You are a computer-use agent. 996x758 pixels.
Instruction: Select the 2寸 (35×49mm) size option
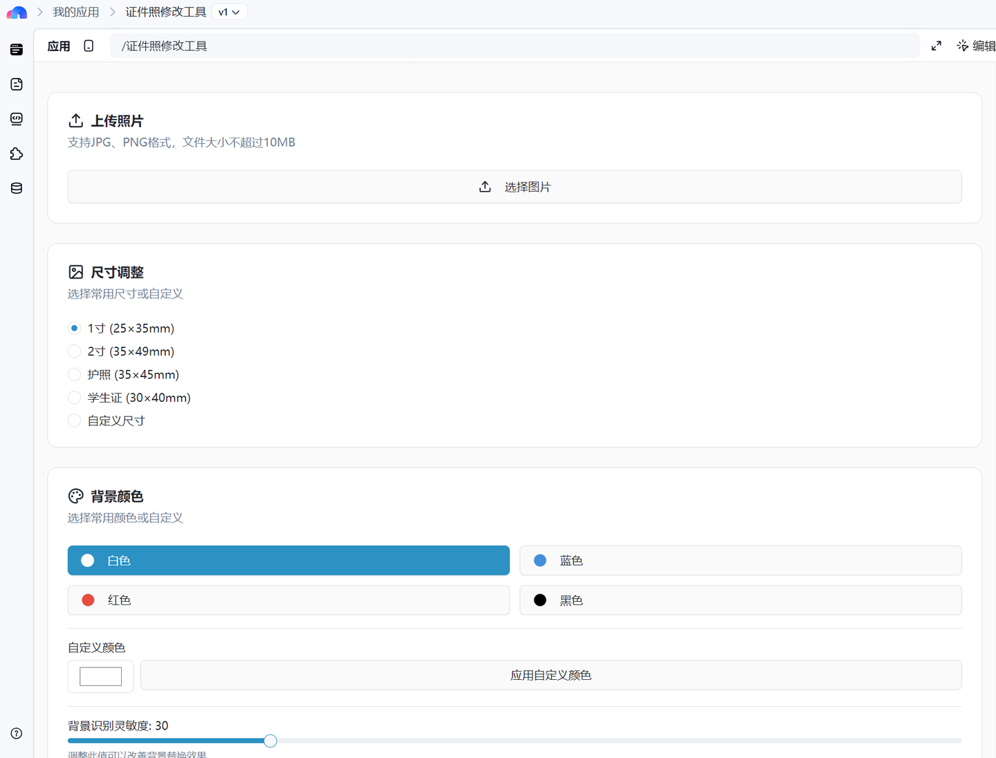(75, 351)
